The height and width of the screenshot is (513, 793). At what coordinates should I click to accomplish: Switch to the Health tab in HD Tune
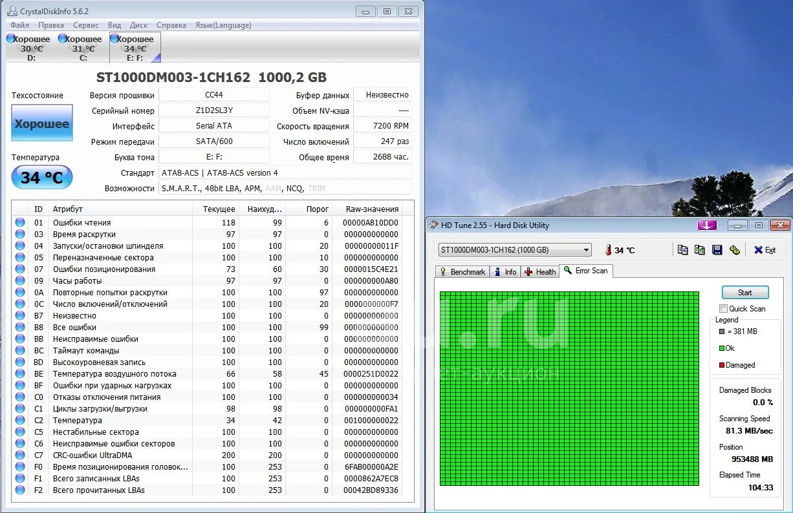pos(540,272)
